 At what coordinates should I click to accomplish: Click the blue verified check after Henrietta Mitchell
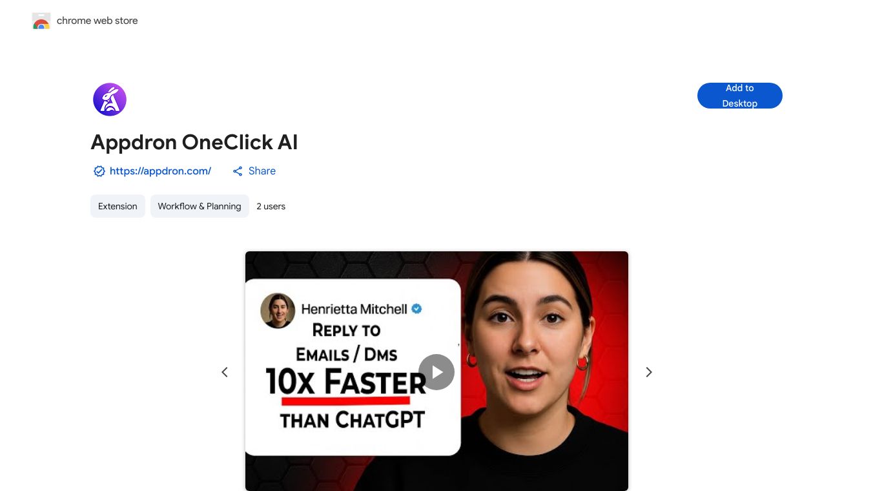pyautogui.click(x=416, y=309)
